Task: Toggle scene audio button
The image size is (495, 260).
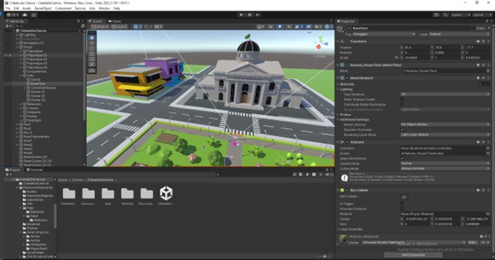Action: point(289,27)
